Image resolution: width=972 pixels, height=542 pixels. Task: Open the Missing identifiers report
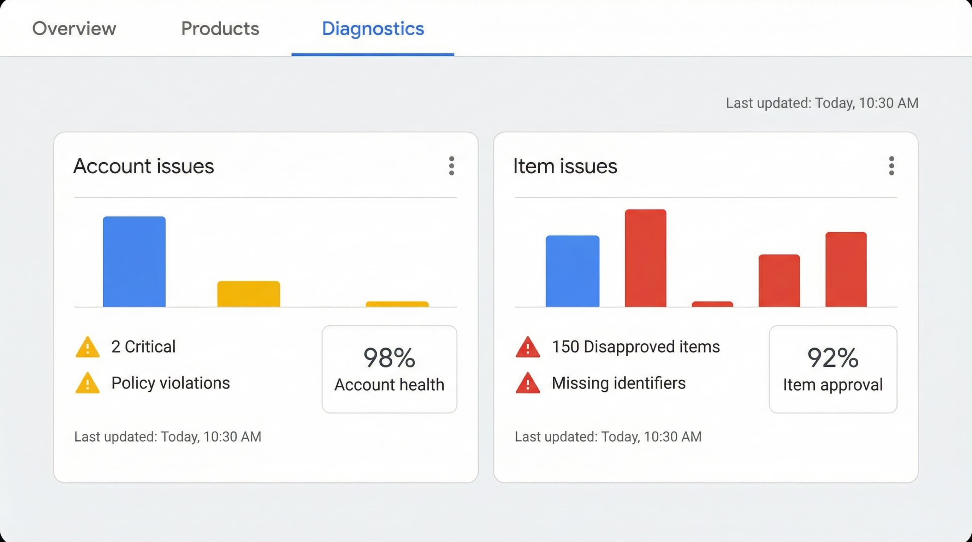tap(619, 383)
